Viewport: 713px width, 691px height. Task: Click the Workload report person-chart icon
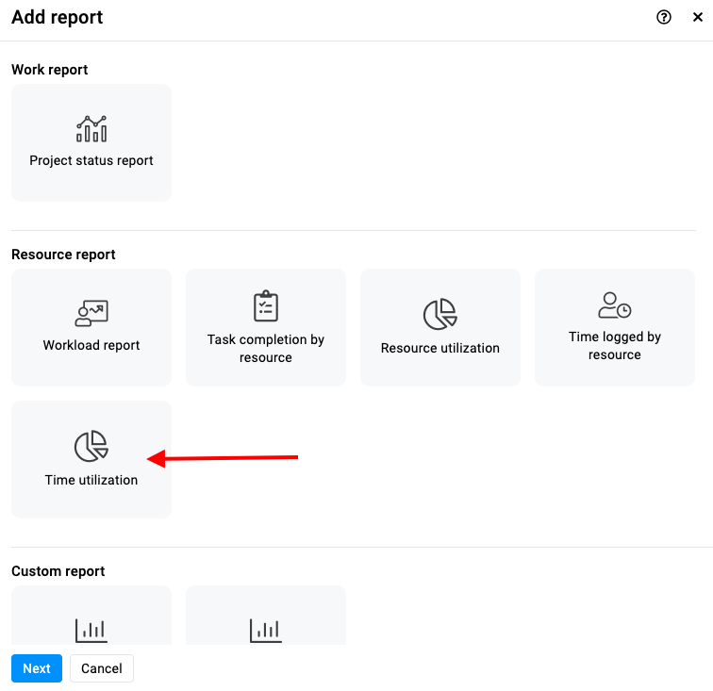pos(91,313)
